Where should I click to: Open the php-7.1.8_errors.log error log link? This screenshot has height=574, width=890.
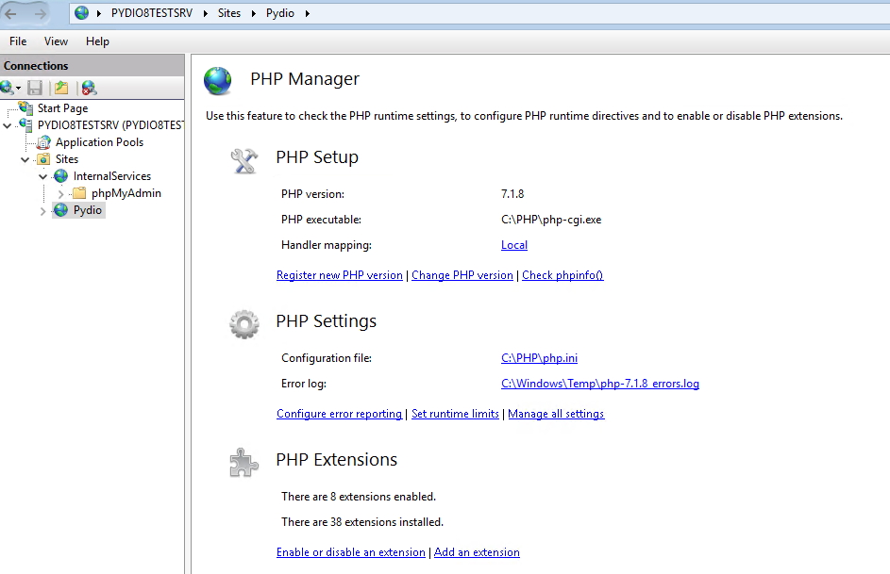click(x=600, y=384)
